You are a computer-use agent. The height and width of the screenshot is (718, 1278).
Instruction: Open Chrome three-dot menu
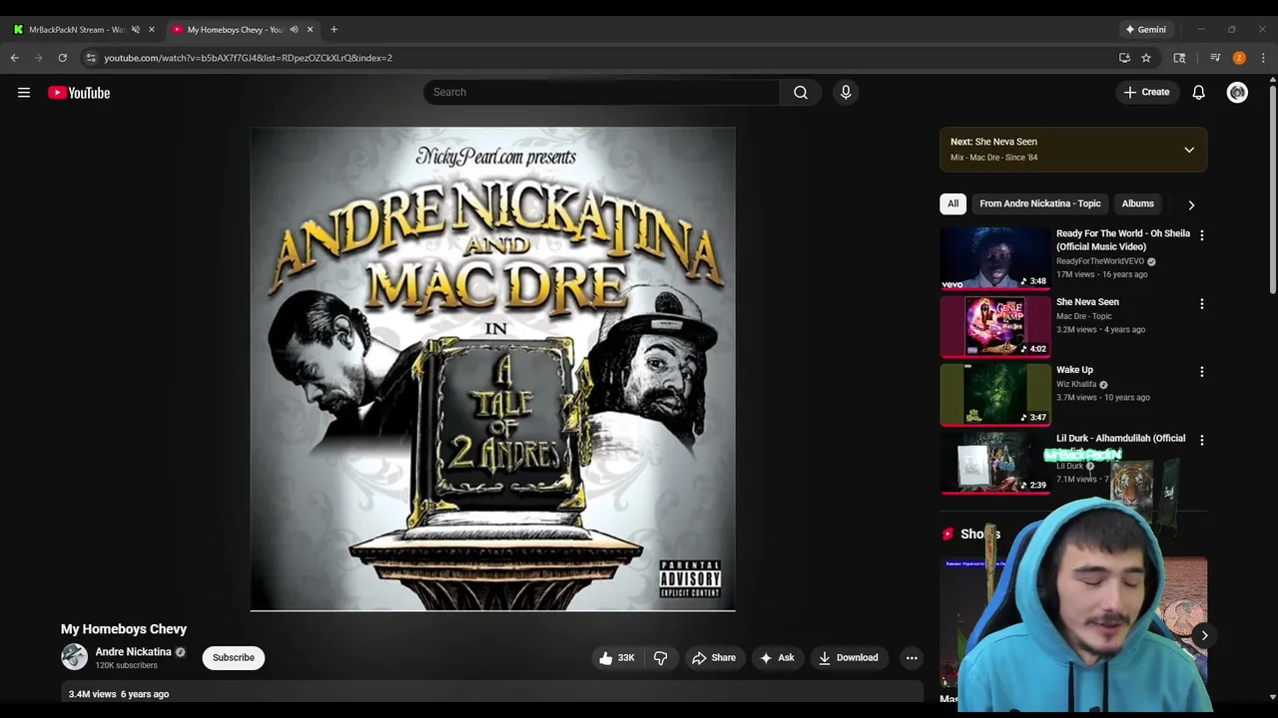[1263, 58]
